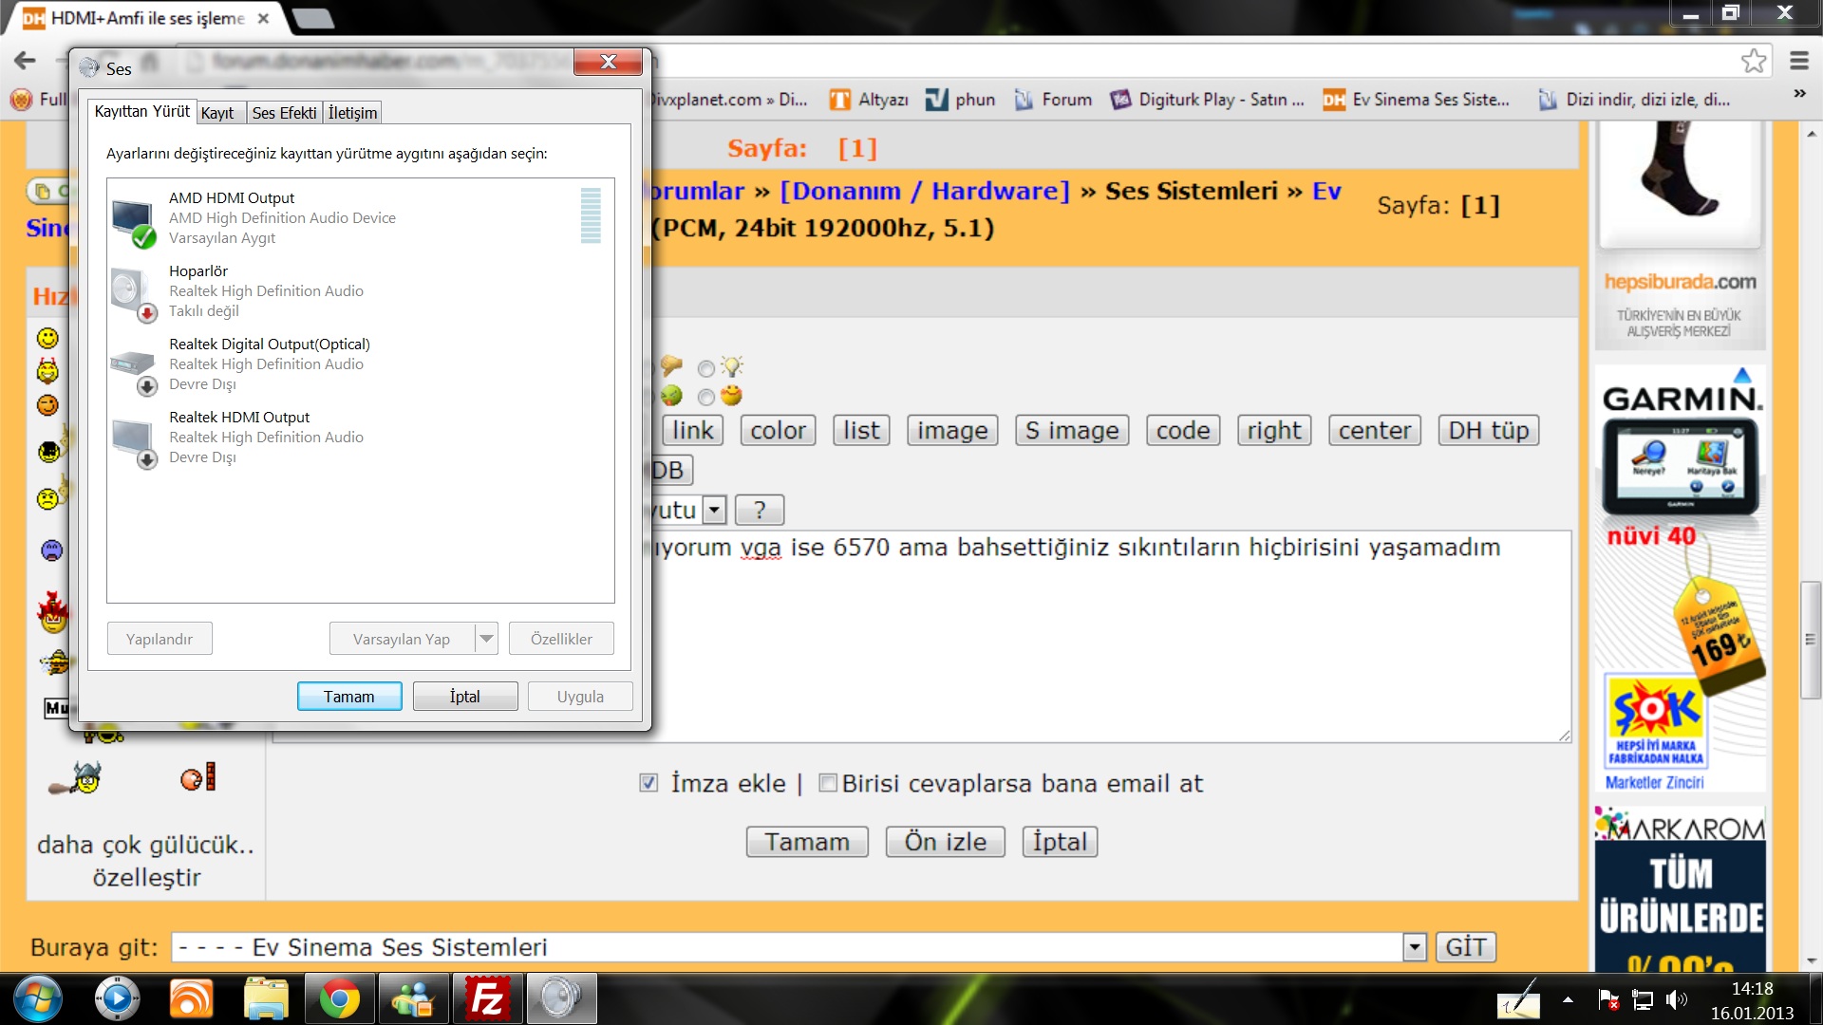The height and width of the screenshot is (1025, 1823).
Task: Insert link tag button
Action: click(693, 431)
